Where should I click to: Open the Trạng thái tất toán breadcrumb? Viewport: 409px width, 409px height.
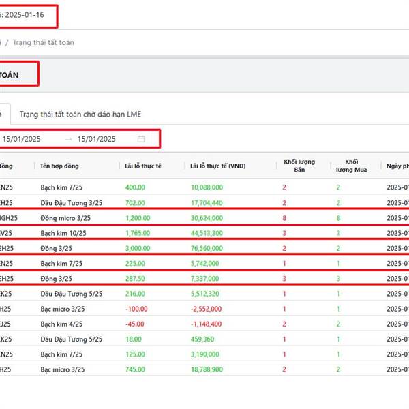(44, 42)
